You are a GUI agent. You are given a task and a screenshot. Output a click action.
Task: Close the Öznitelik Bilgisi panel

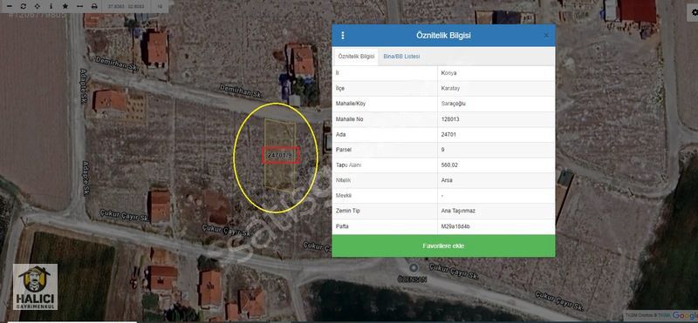(546, 36)
